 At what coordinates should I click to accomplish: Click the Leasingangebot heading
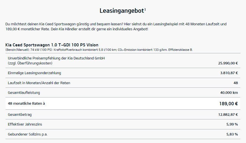coord(122,11)
